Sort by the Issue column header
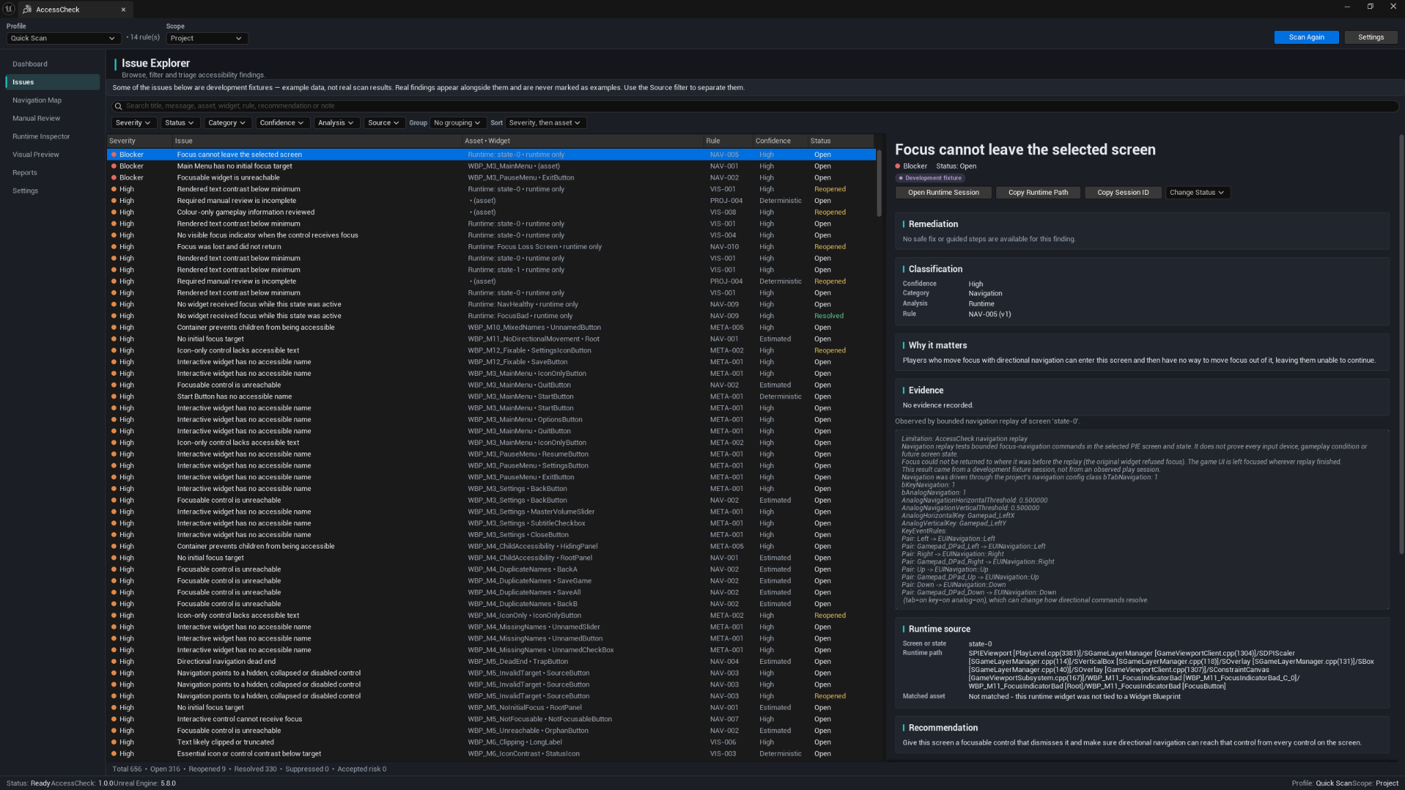The image size is (1405, 790). pyautogui.click(x=317, y=141)
